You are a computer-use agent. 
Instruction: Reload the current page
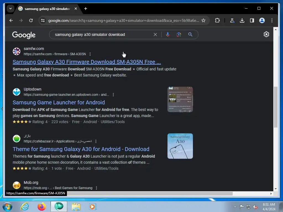[x=31, y=20]
